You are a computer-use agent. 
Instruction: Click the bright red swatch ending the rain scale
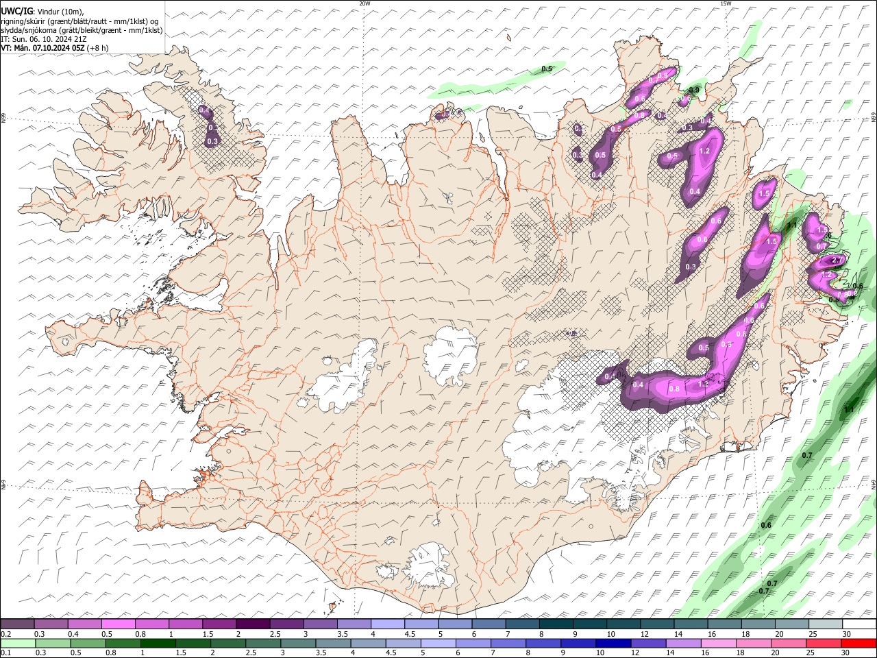click(x=859, y=643)
